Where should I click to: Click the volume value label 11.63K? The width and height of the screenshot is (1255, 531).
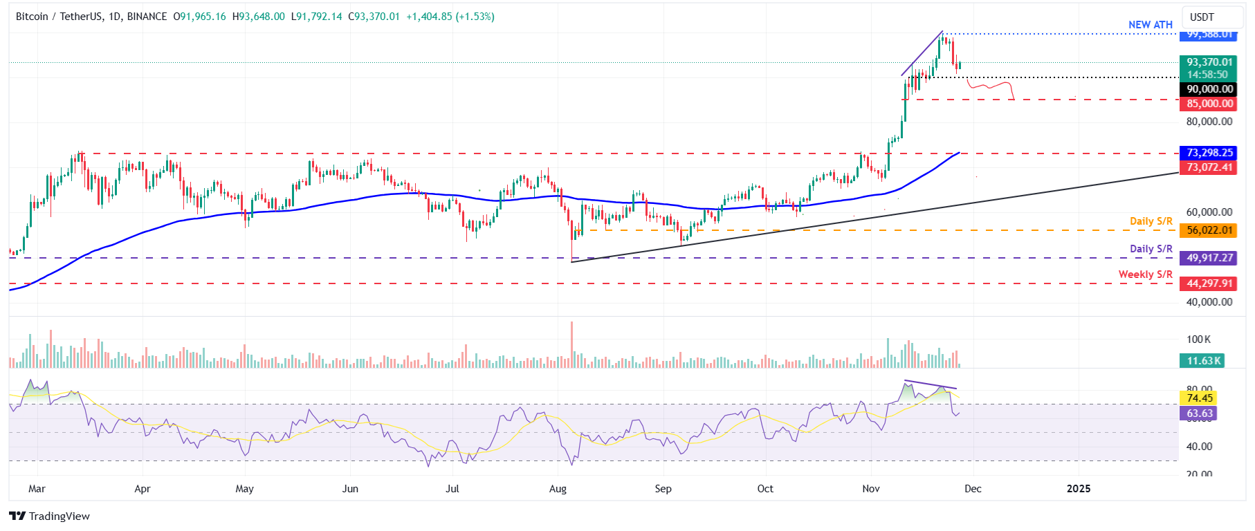click(x=1202, y=361)
